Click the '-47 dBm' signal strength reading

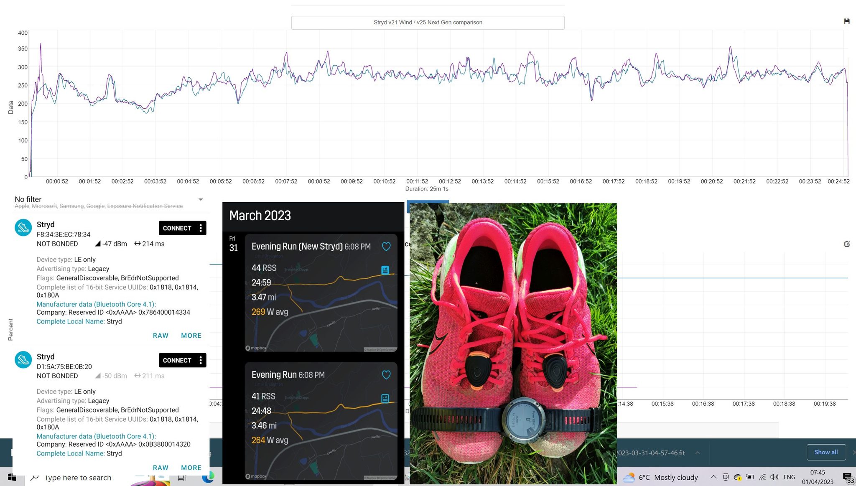click(x=111, y=244)
